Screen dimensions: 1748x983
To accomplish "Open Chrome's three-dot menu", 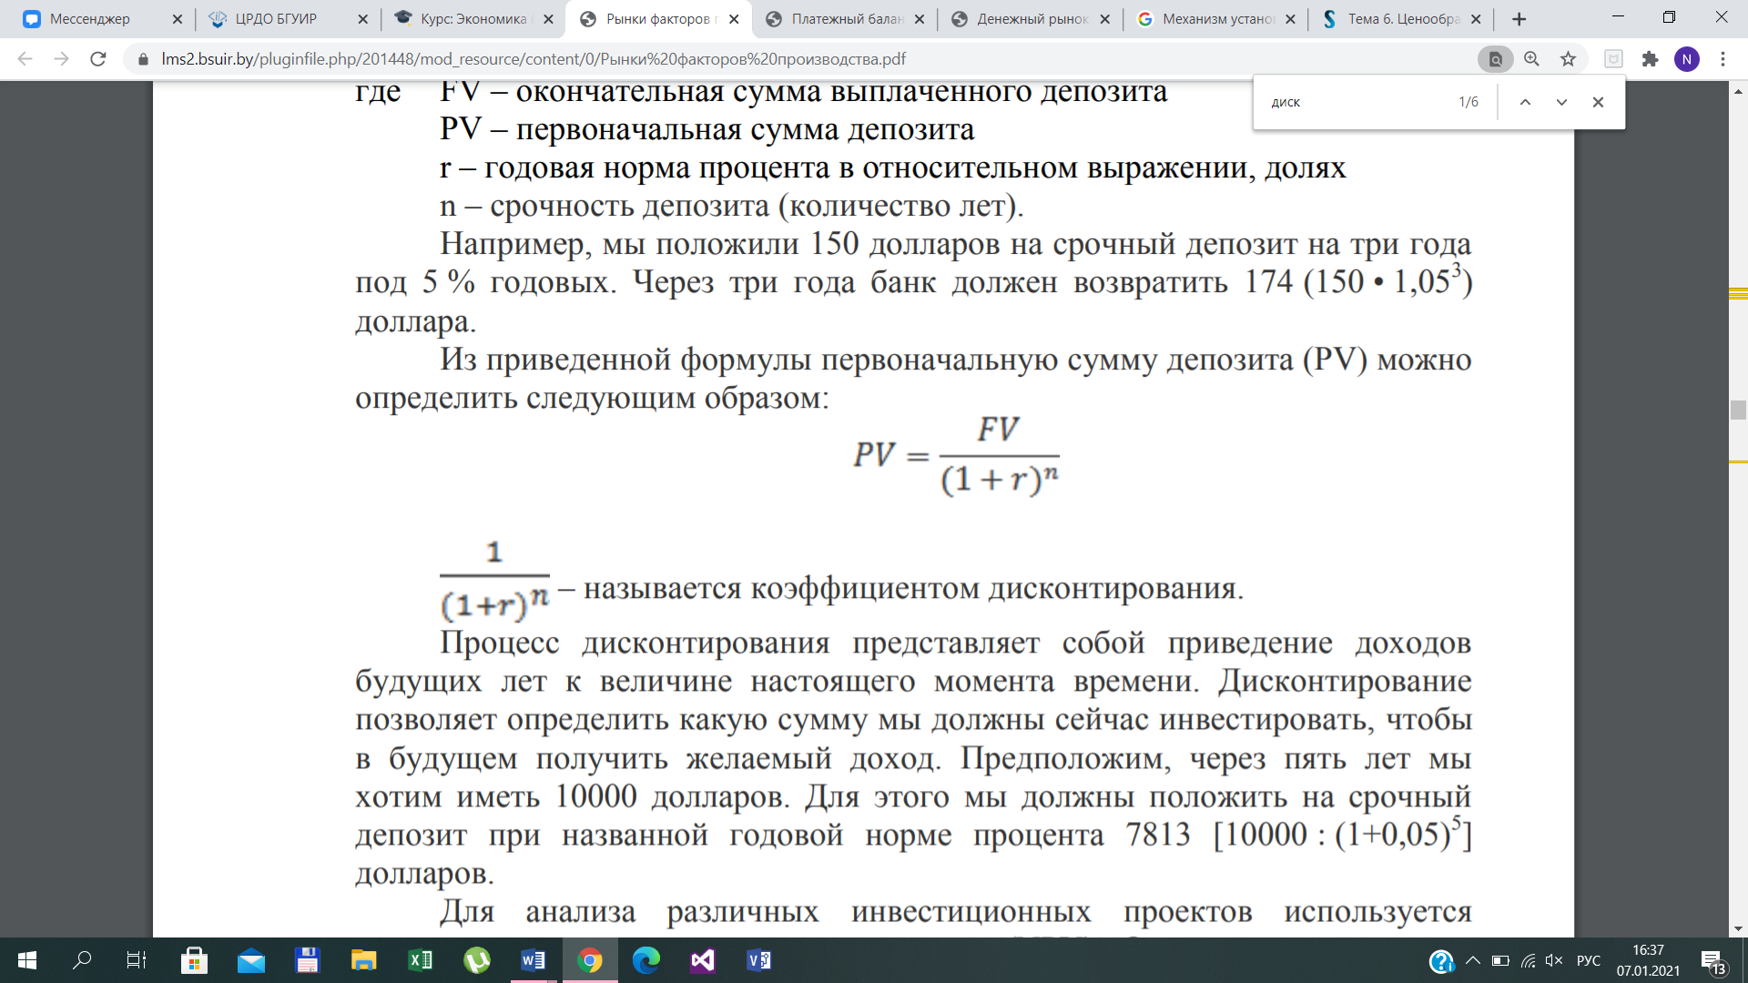I will pos(1723,59).
